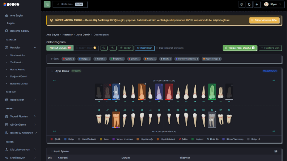
Task: Click the Reçete & Anamnez Rx icon
Action: [7, 133]
